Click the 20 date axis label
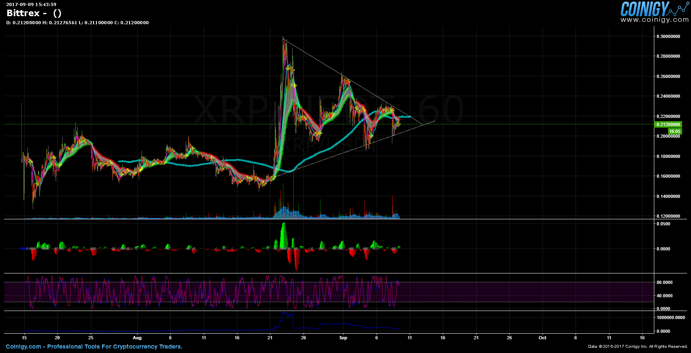Screen dimensions: 691x353 (x=57, y=338)
